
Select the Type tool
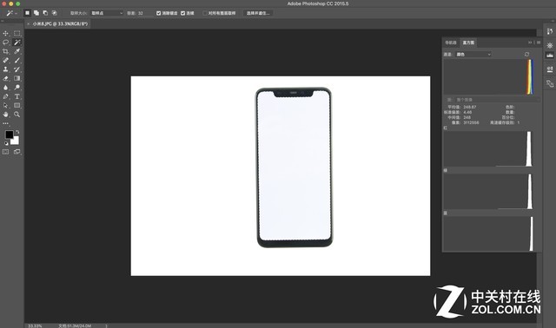pos(17,96)
